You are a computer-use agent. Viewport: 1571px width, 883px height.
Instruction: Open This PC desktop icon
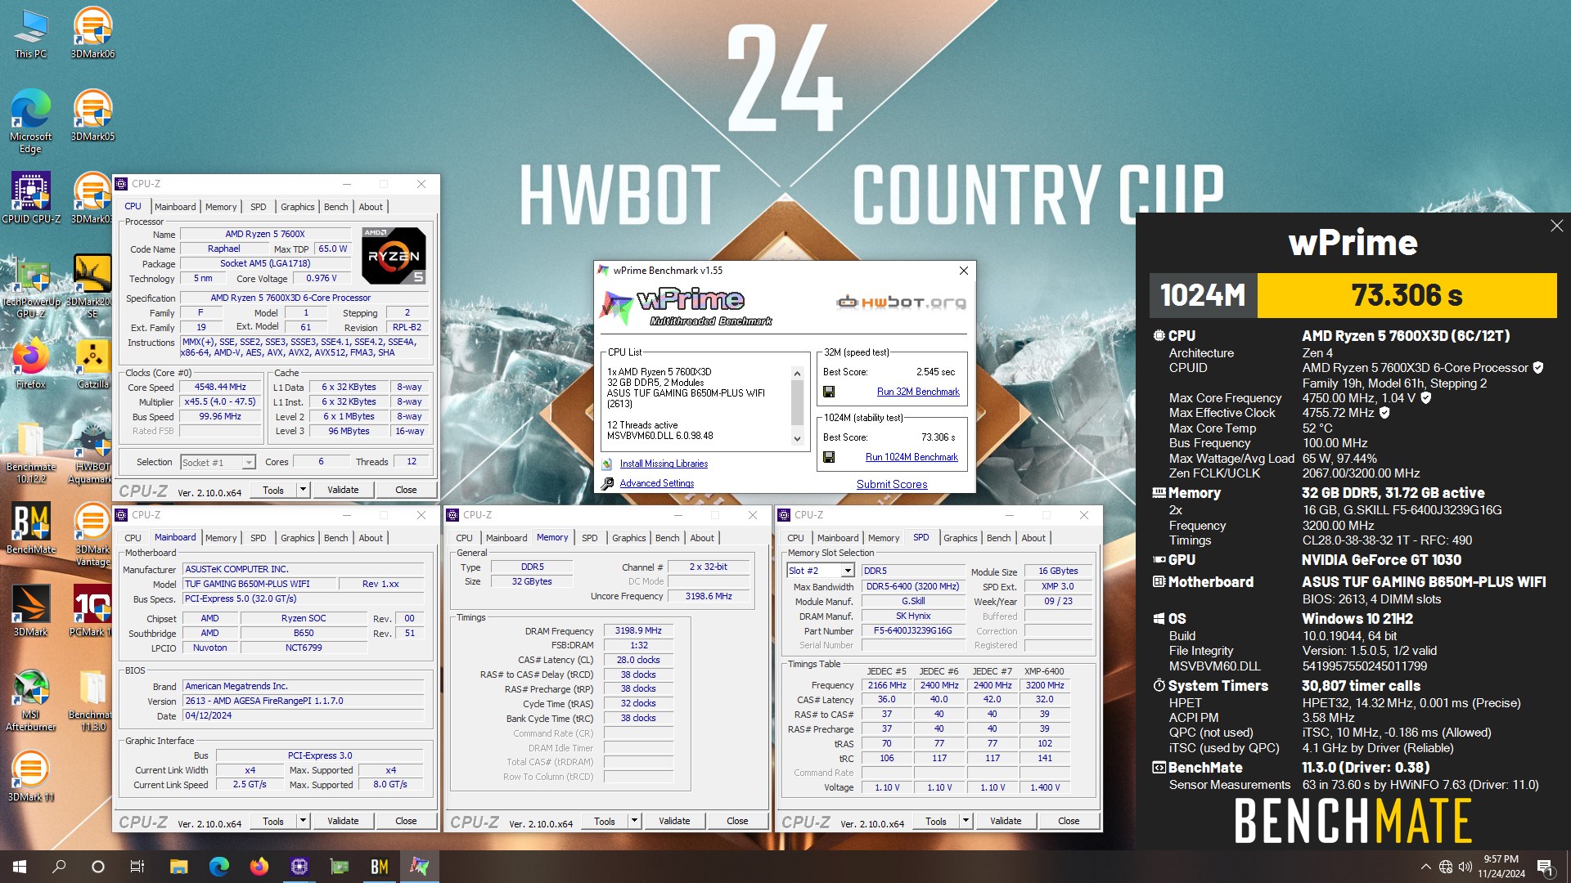coord(30,33)
